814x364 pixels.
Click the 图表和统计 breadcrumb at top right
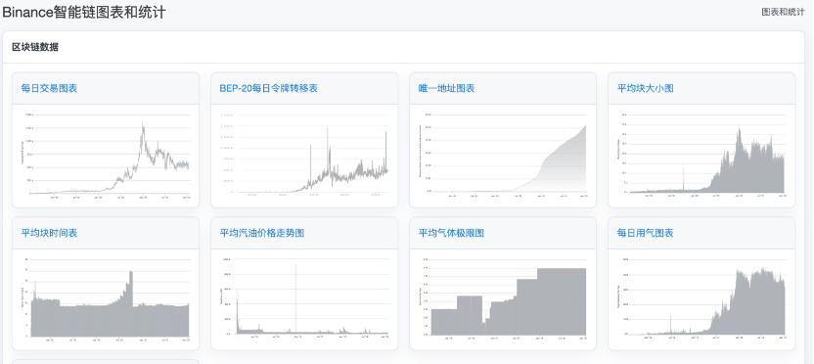pyautogui.click(x=783, y=12)
